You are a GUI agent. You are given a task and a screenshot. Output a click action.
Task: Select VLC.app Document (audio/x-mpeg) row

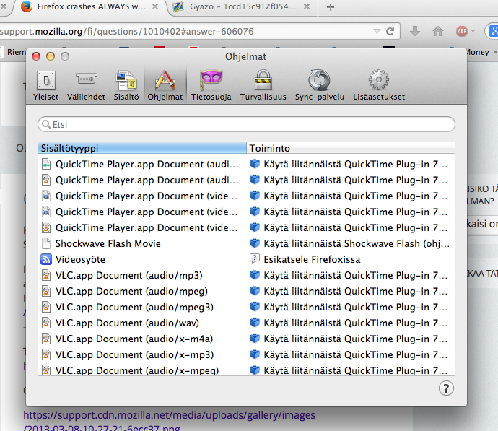[x=246, y=370]
